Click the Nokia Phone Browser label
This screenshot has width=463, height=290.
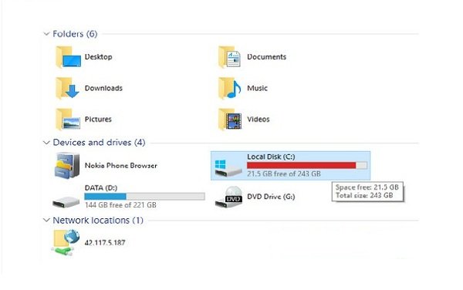121,166
